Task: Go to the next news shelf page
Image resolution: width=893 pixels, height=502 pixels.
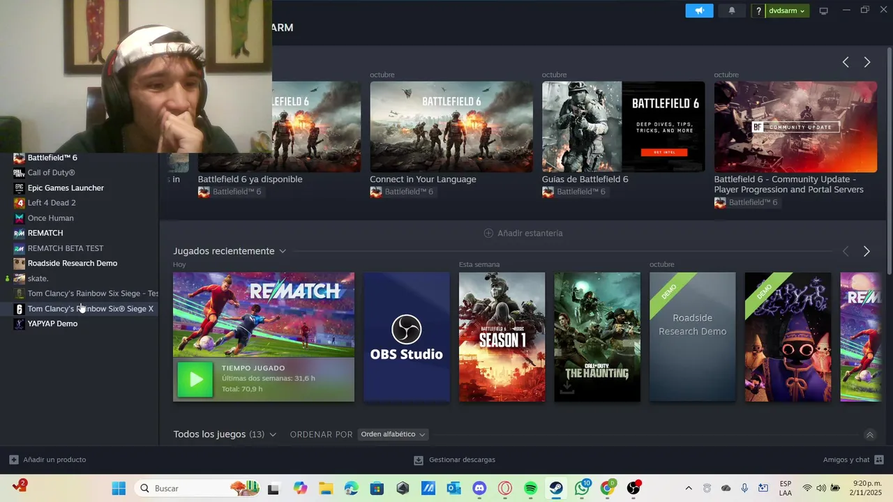Action: (x=867, y=62)
